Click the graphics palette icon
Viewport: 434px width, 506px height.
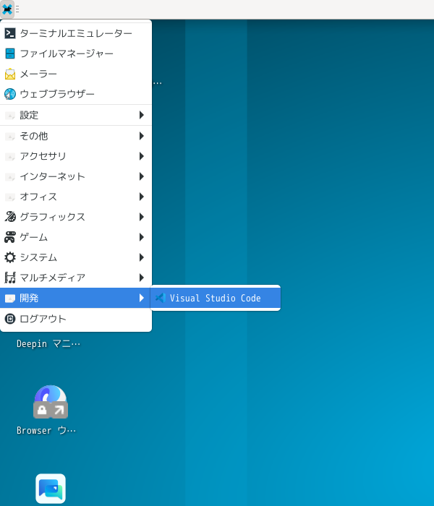coord(10,217)
